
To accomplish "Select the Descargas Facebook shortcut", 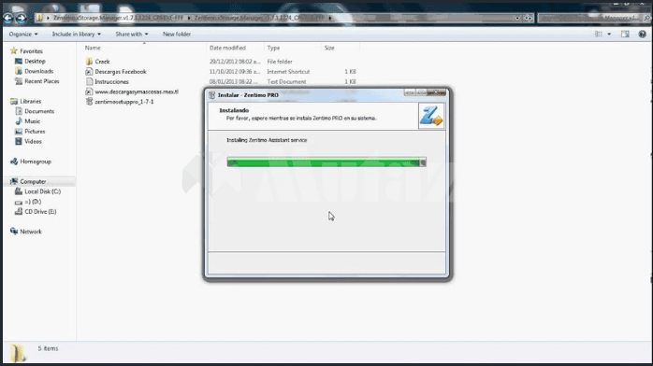I will [121, 72].
